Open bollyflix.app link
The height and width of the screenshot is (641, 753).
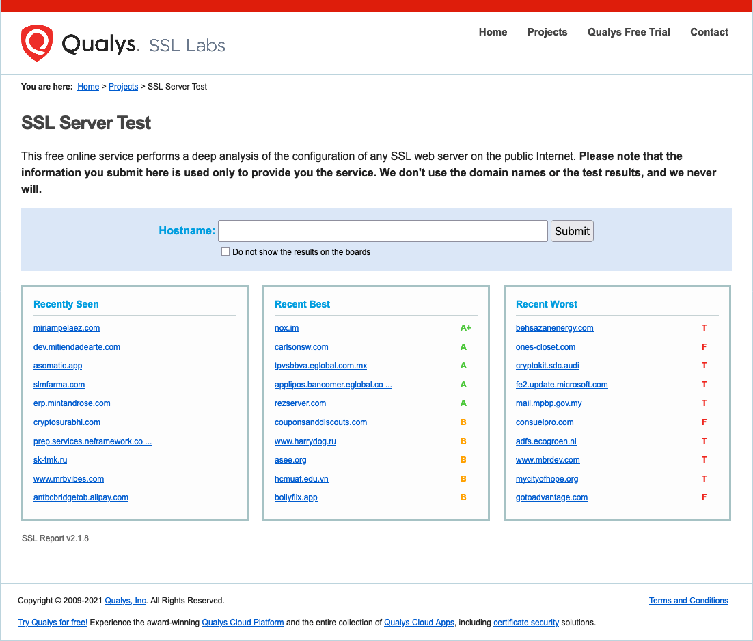click(x=296, y=497)
